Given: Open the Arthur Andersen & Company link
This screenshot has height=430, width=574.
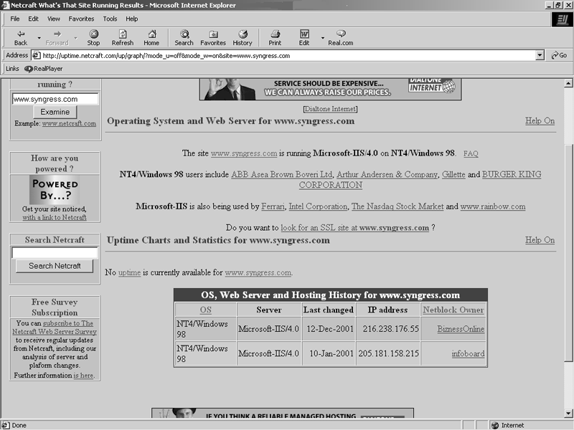Looking at the screenshot, I should [387, 174].
